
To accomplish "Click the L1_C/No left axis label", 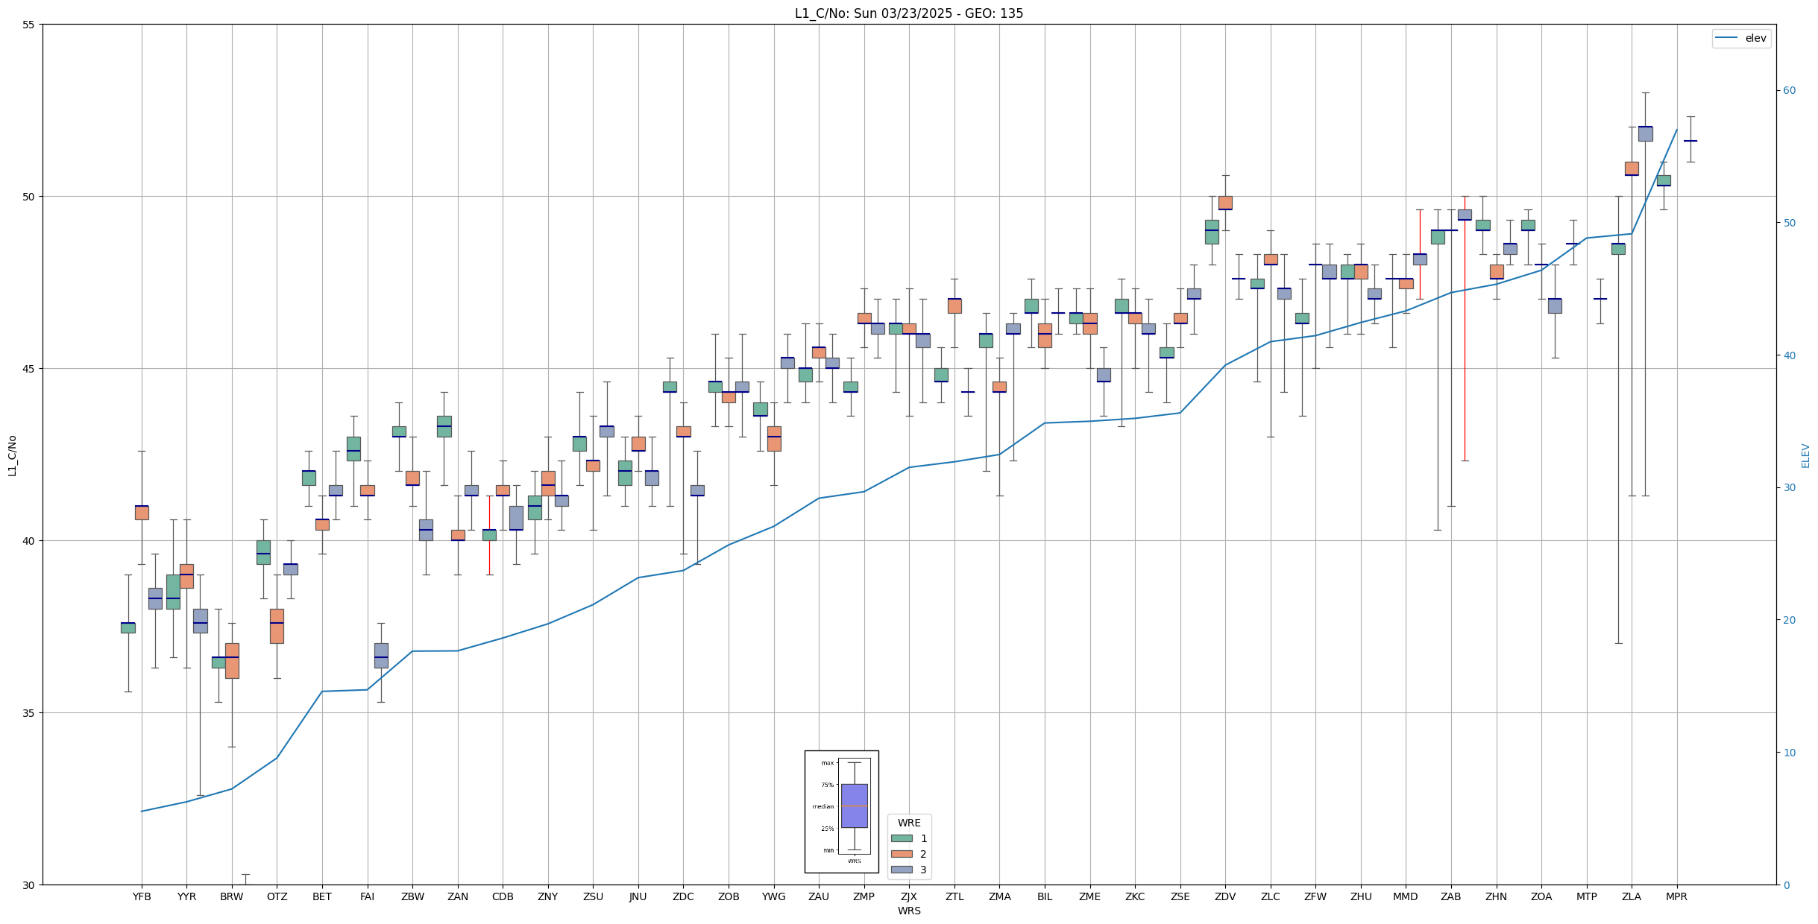I will pos(12,455).
